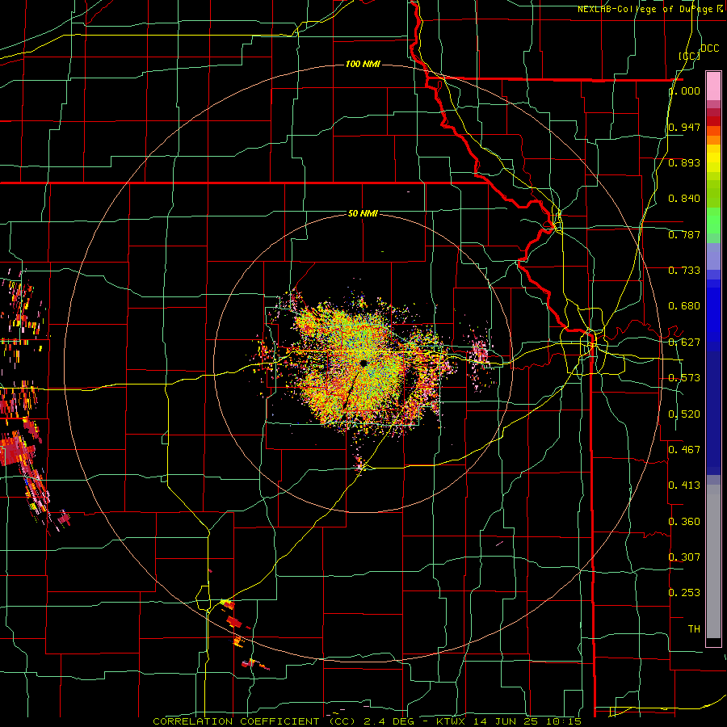This screenshot has height=727, width=727.
Task: Click the 0.413 legend value
Action: pos(684,485)
